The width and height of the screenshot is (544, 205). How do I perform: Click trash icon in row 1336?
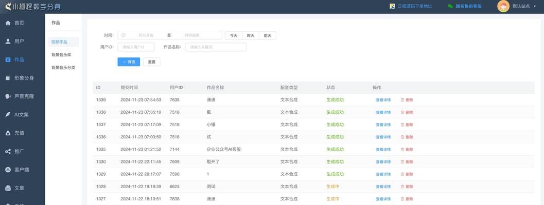point(402,137)
